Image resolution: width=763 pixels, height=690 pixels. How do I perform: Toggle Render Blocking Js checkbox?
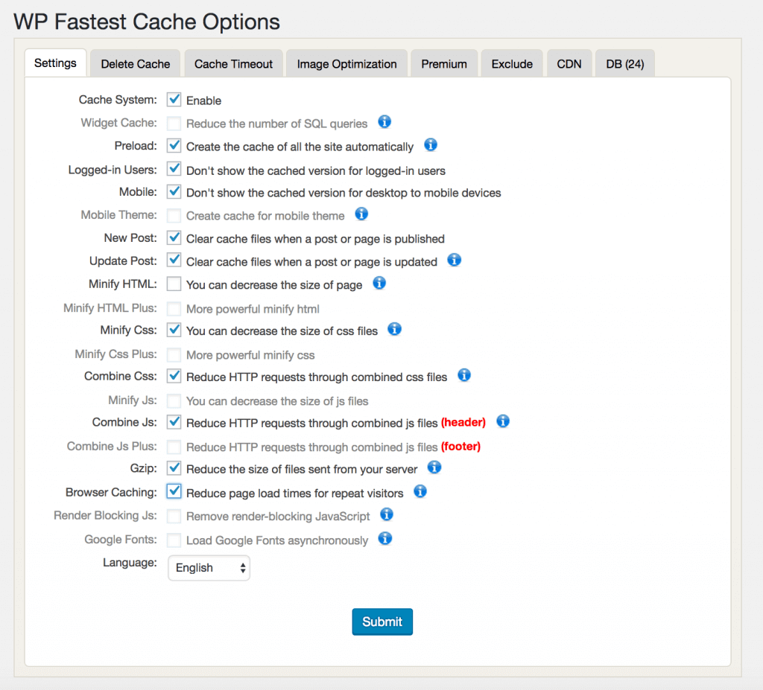(x=174, y=516)
